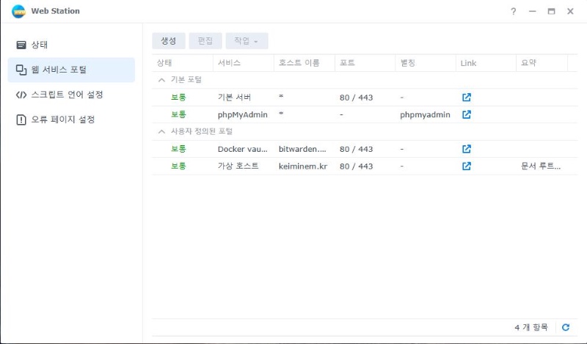Go to the 상태 sidebar section

point(40,45)
